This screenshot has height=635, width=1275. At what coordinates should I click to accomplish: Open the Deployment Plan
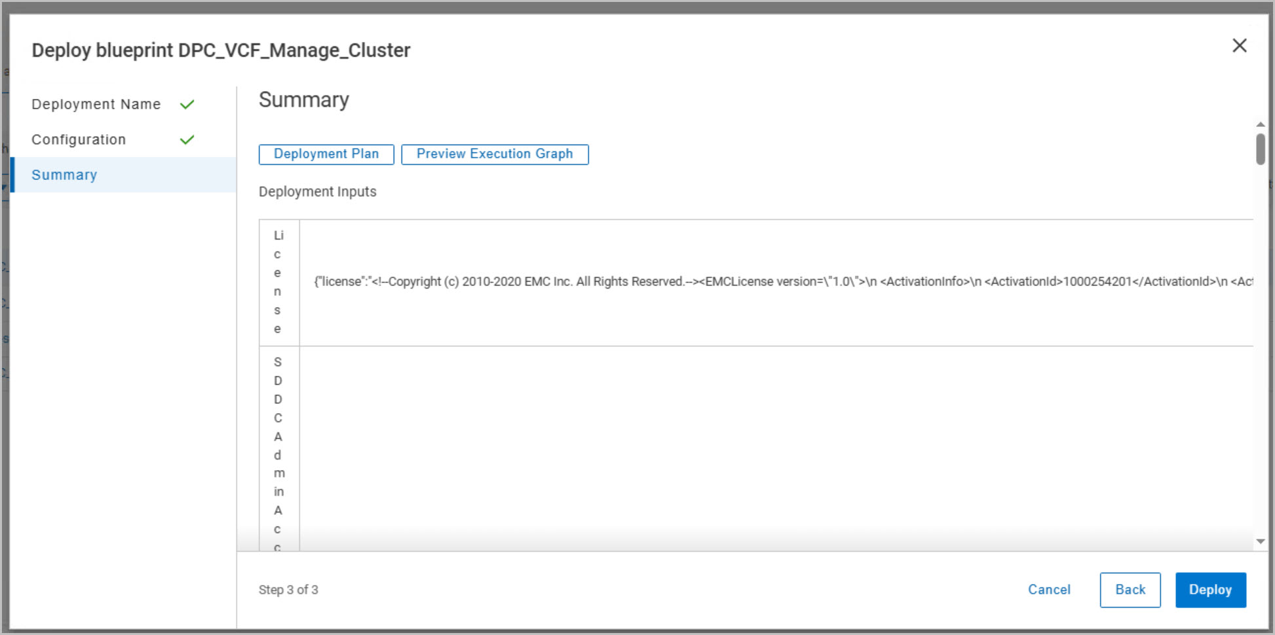click(326, 154)
